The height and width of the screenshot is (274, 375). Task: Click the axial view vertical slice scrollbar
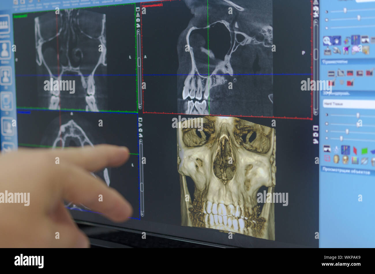[141, 177]
